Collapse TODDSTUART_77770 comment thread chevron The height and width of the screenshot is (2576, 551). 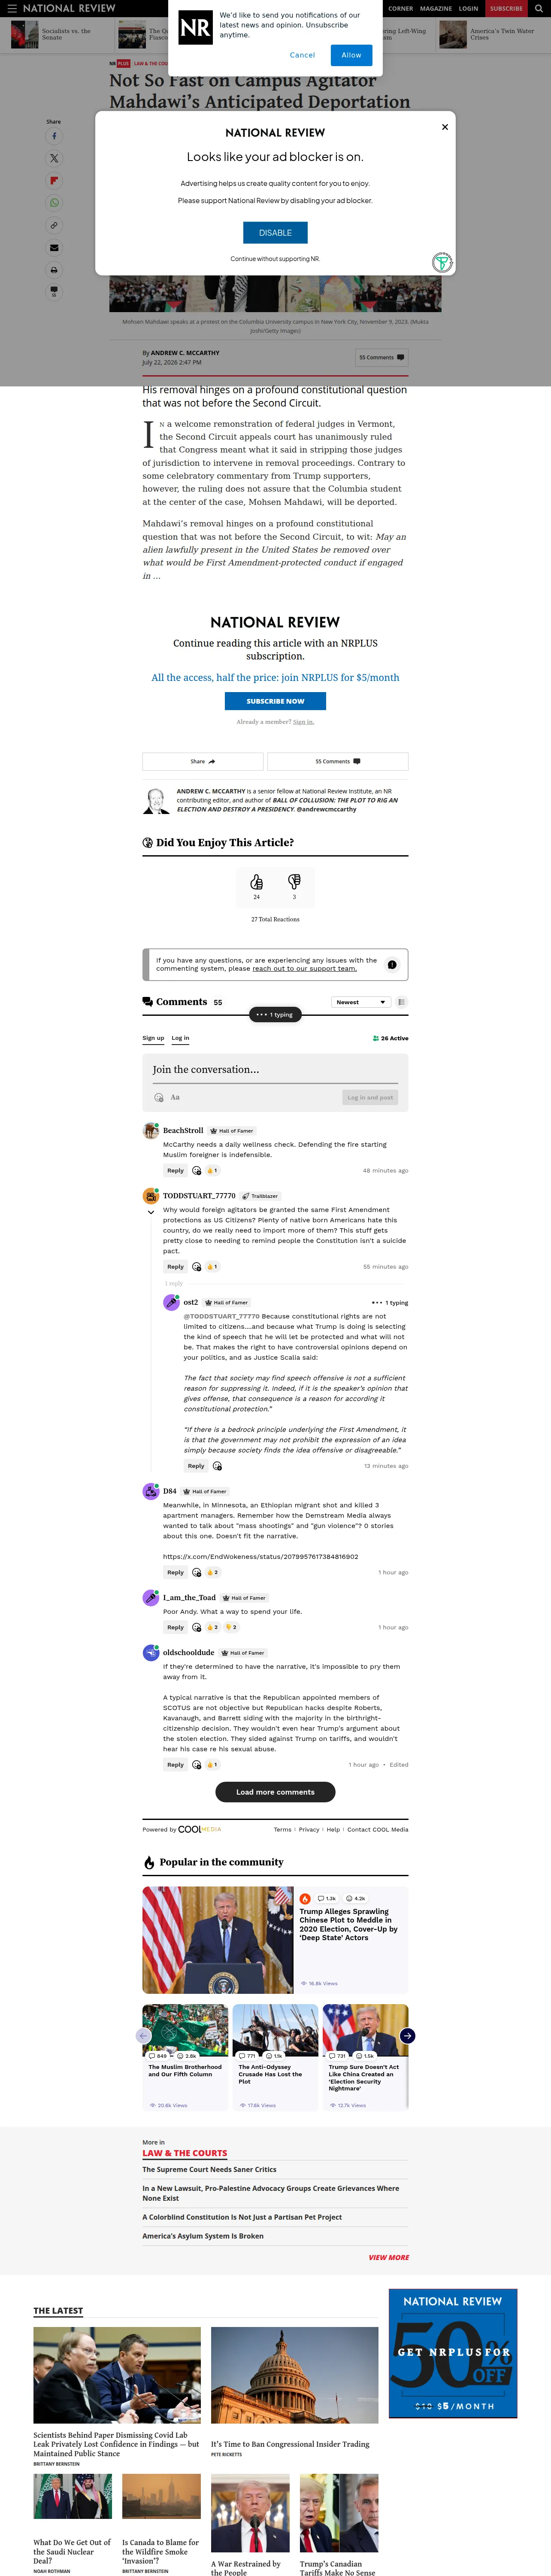tap(151, 1212)
